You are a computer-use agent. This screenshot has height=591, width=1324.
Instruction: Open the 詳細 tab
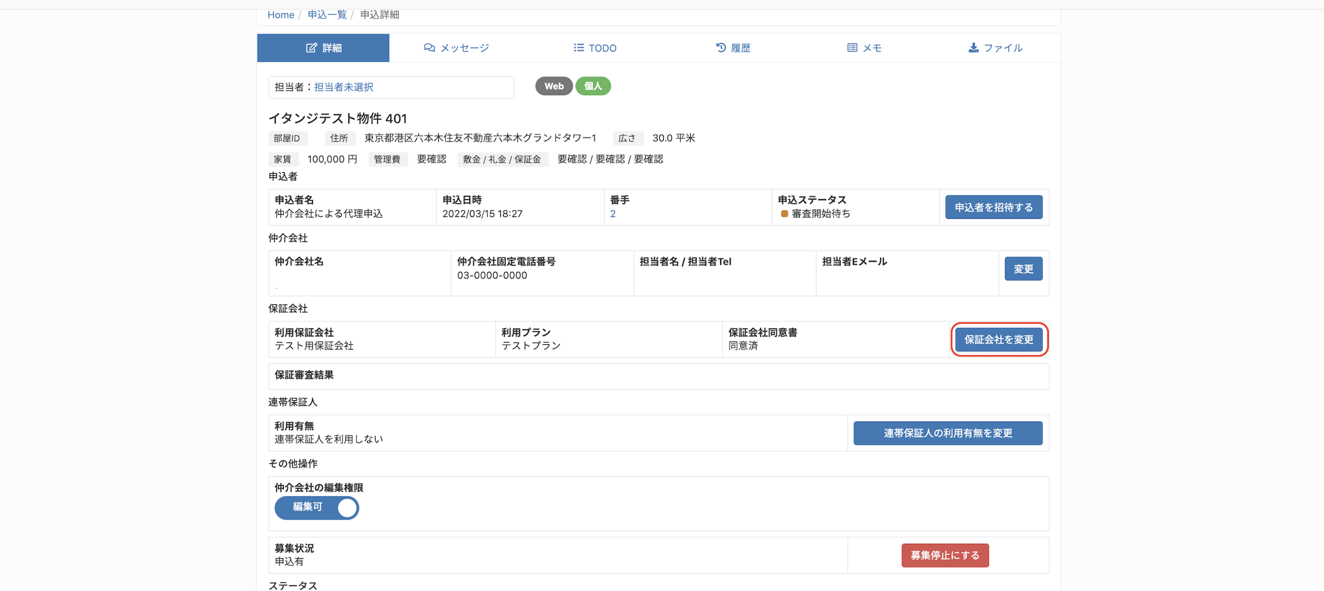click(x=323, y=48)
